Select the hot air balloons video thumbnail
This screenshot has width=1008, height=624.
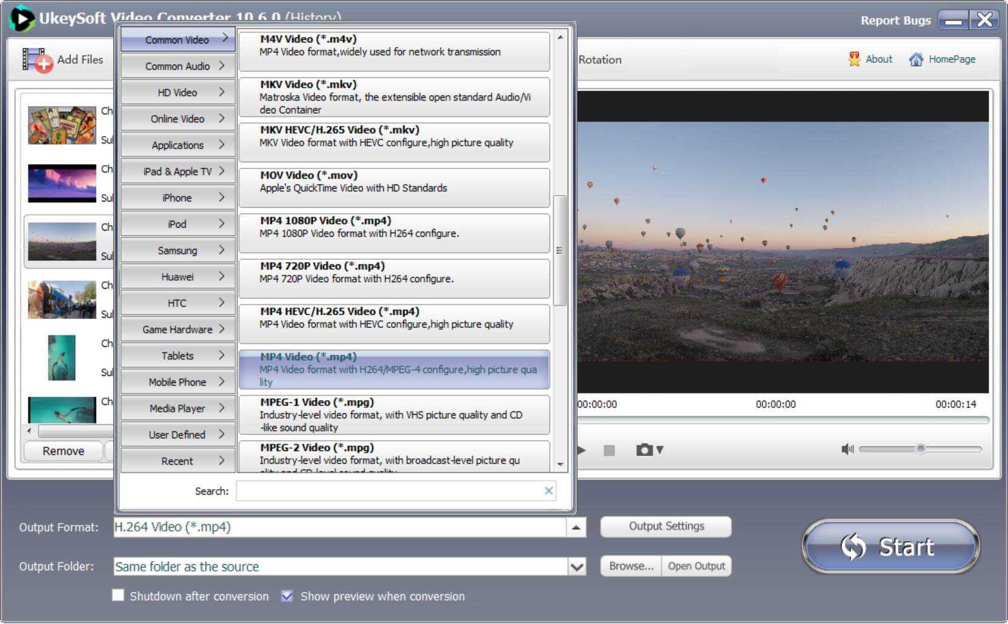coord(62,241)
